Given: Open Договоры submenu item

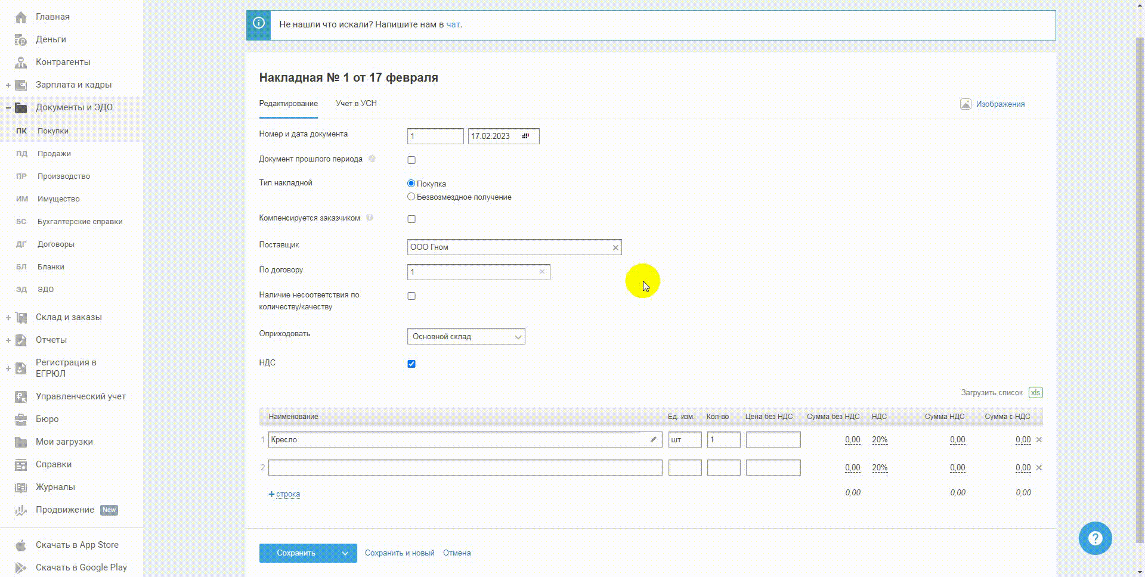Looking at the screenshot, I should coord(56,244).
